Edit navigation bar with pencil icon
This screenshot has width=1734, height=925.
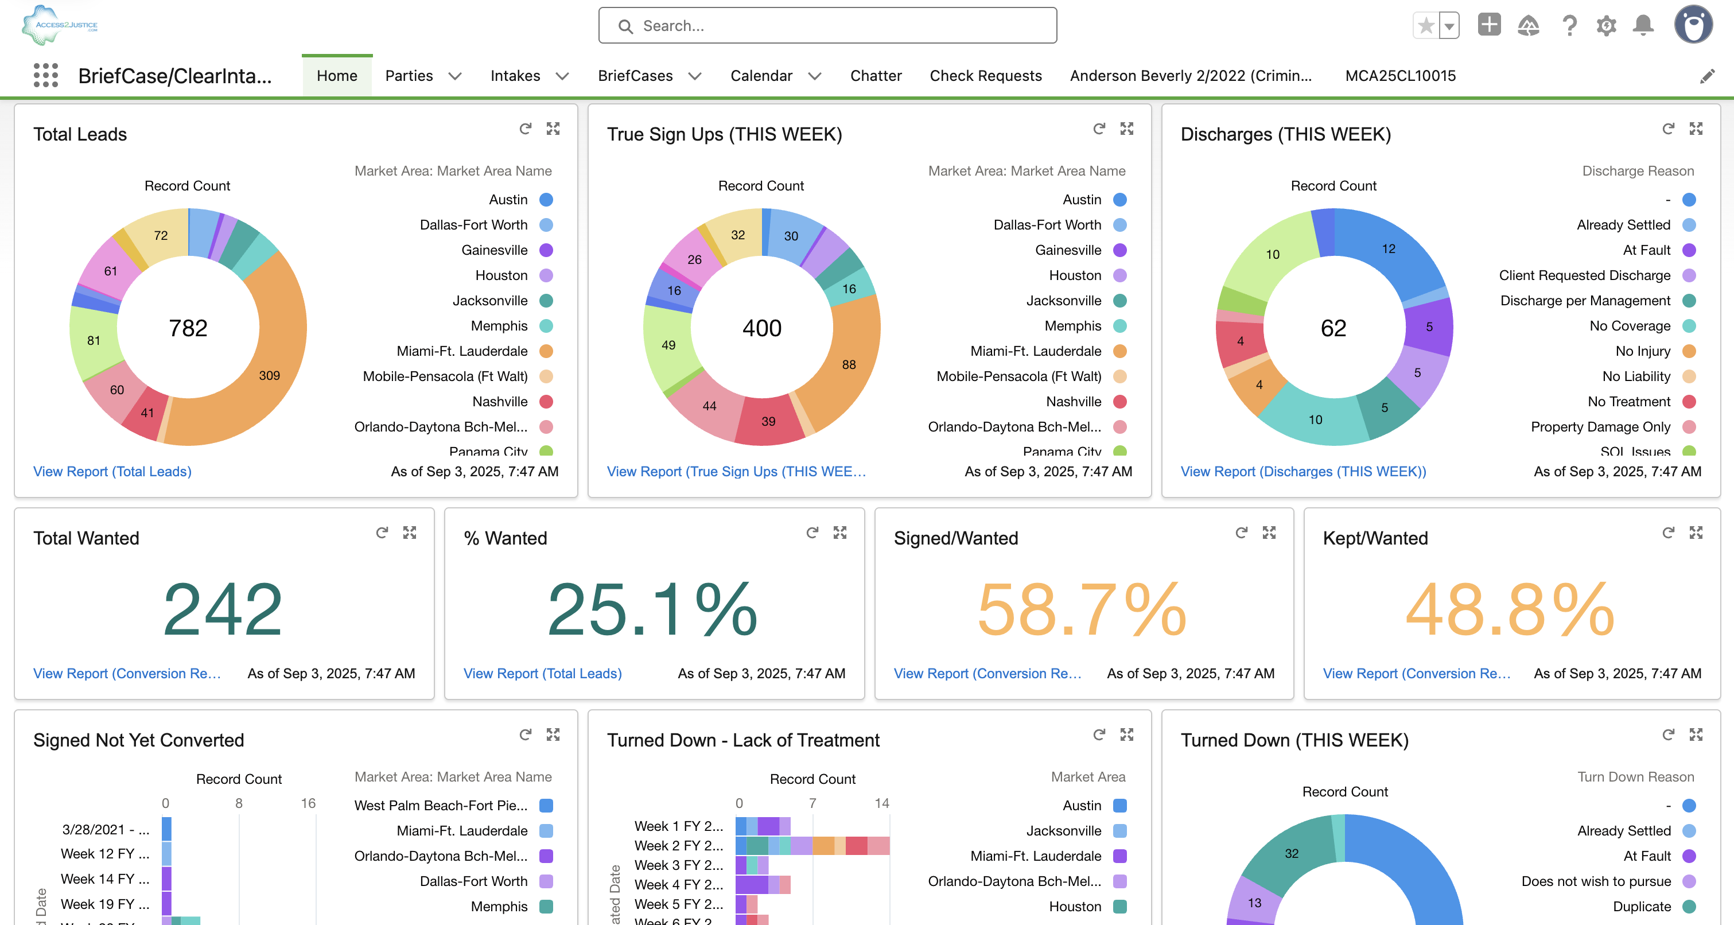coord(1707,76)
